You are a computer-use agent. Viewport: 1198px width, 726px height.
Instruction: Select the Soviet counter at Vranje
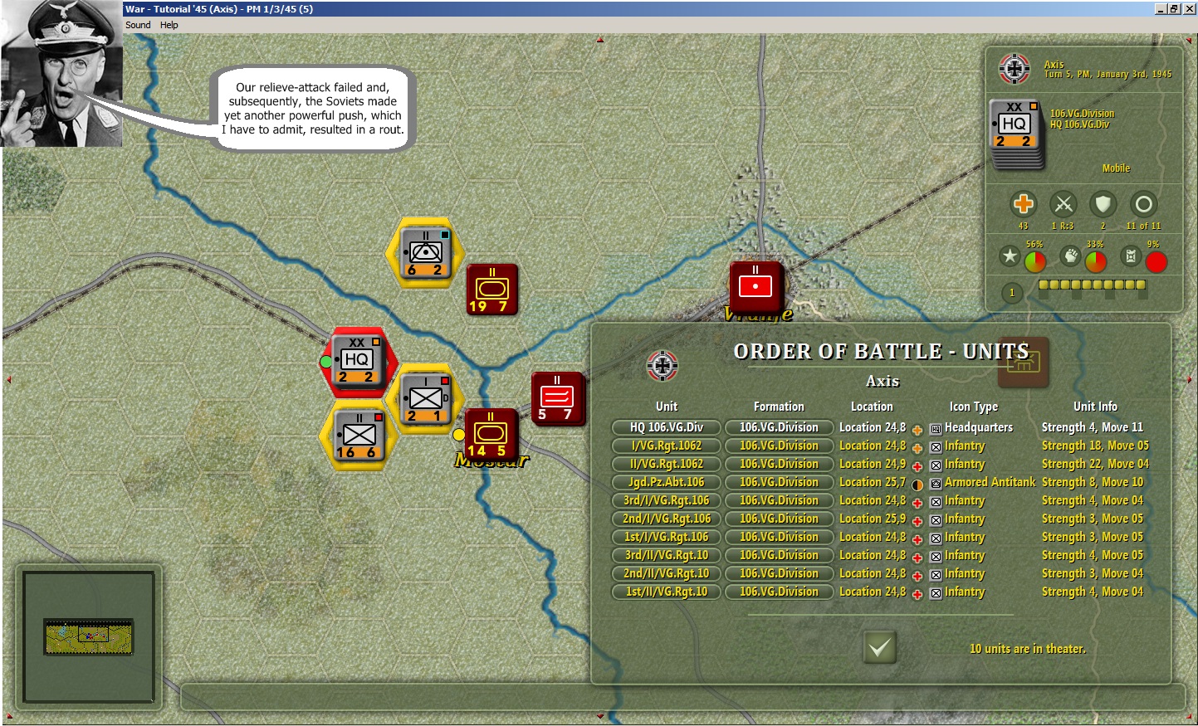click(756, 287)
